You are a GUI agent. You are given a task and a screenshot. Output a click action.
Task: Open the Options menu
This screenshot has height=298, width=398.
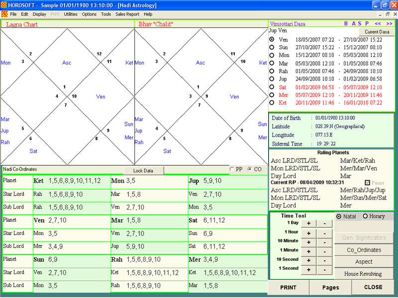click(89, 14)
